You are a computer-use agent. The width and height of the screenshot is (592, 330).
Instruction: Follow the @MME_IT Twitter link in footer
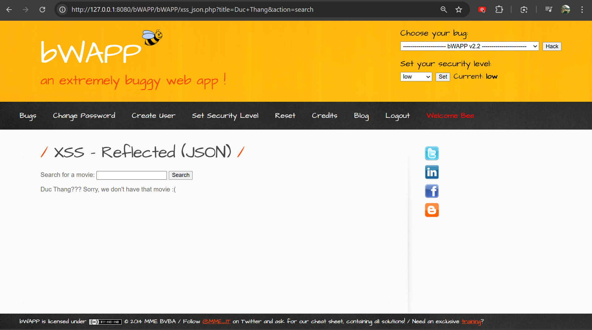pyautogui.click(x=216, y=322)
